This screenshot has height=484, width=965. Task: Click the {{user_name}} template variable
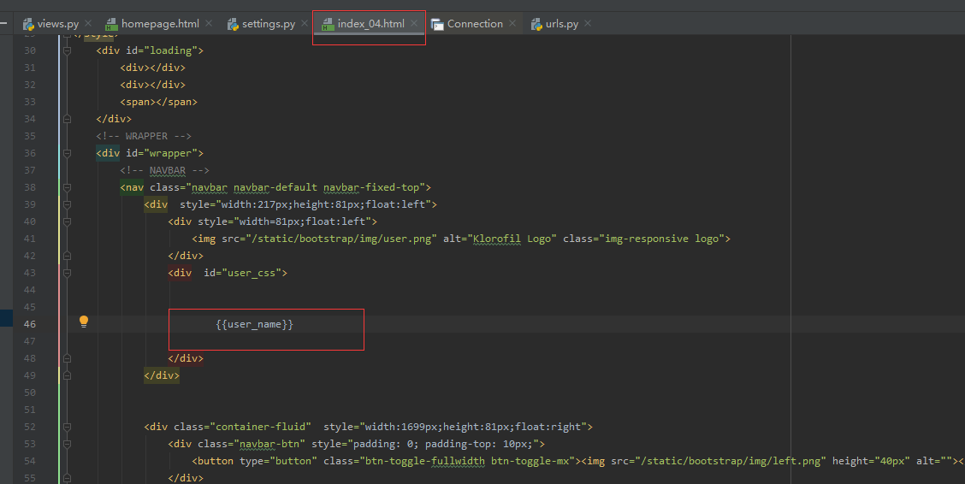pyautogui.click(x=255, y=324)
